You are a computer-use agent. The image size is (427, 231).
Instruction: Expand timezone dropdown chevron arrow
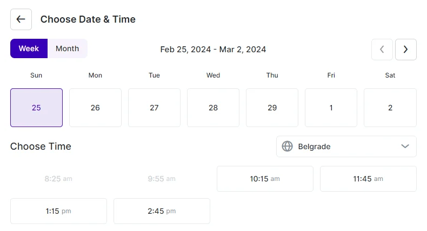pyautogui.click(x=405, y=146)
